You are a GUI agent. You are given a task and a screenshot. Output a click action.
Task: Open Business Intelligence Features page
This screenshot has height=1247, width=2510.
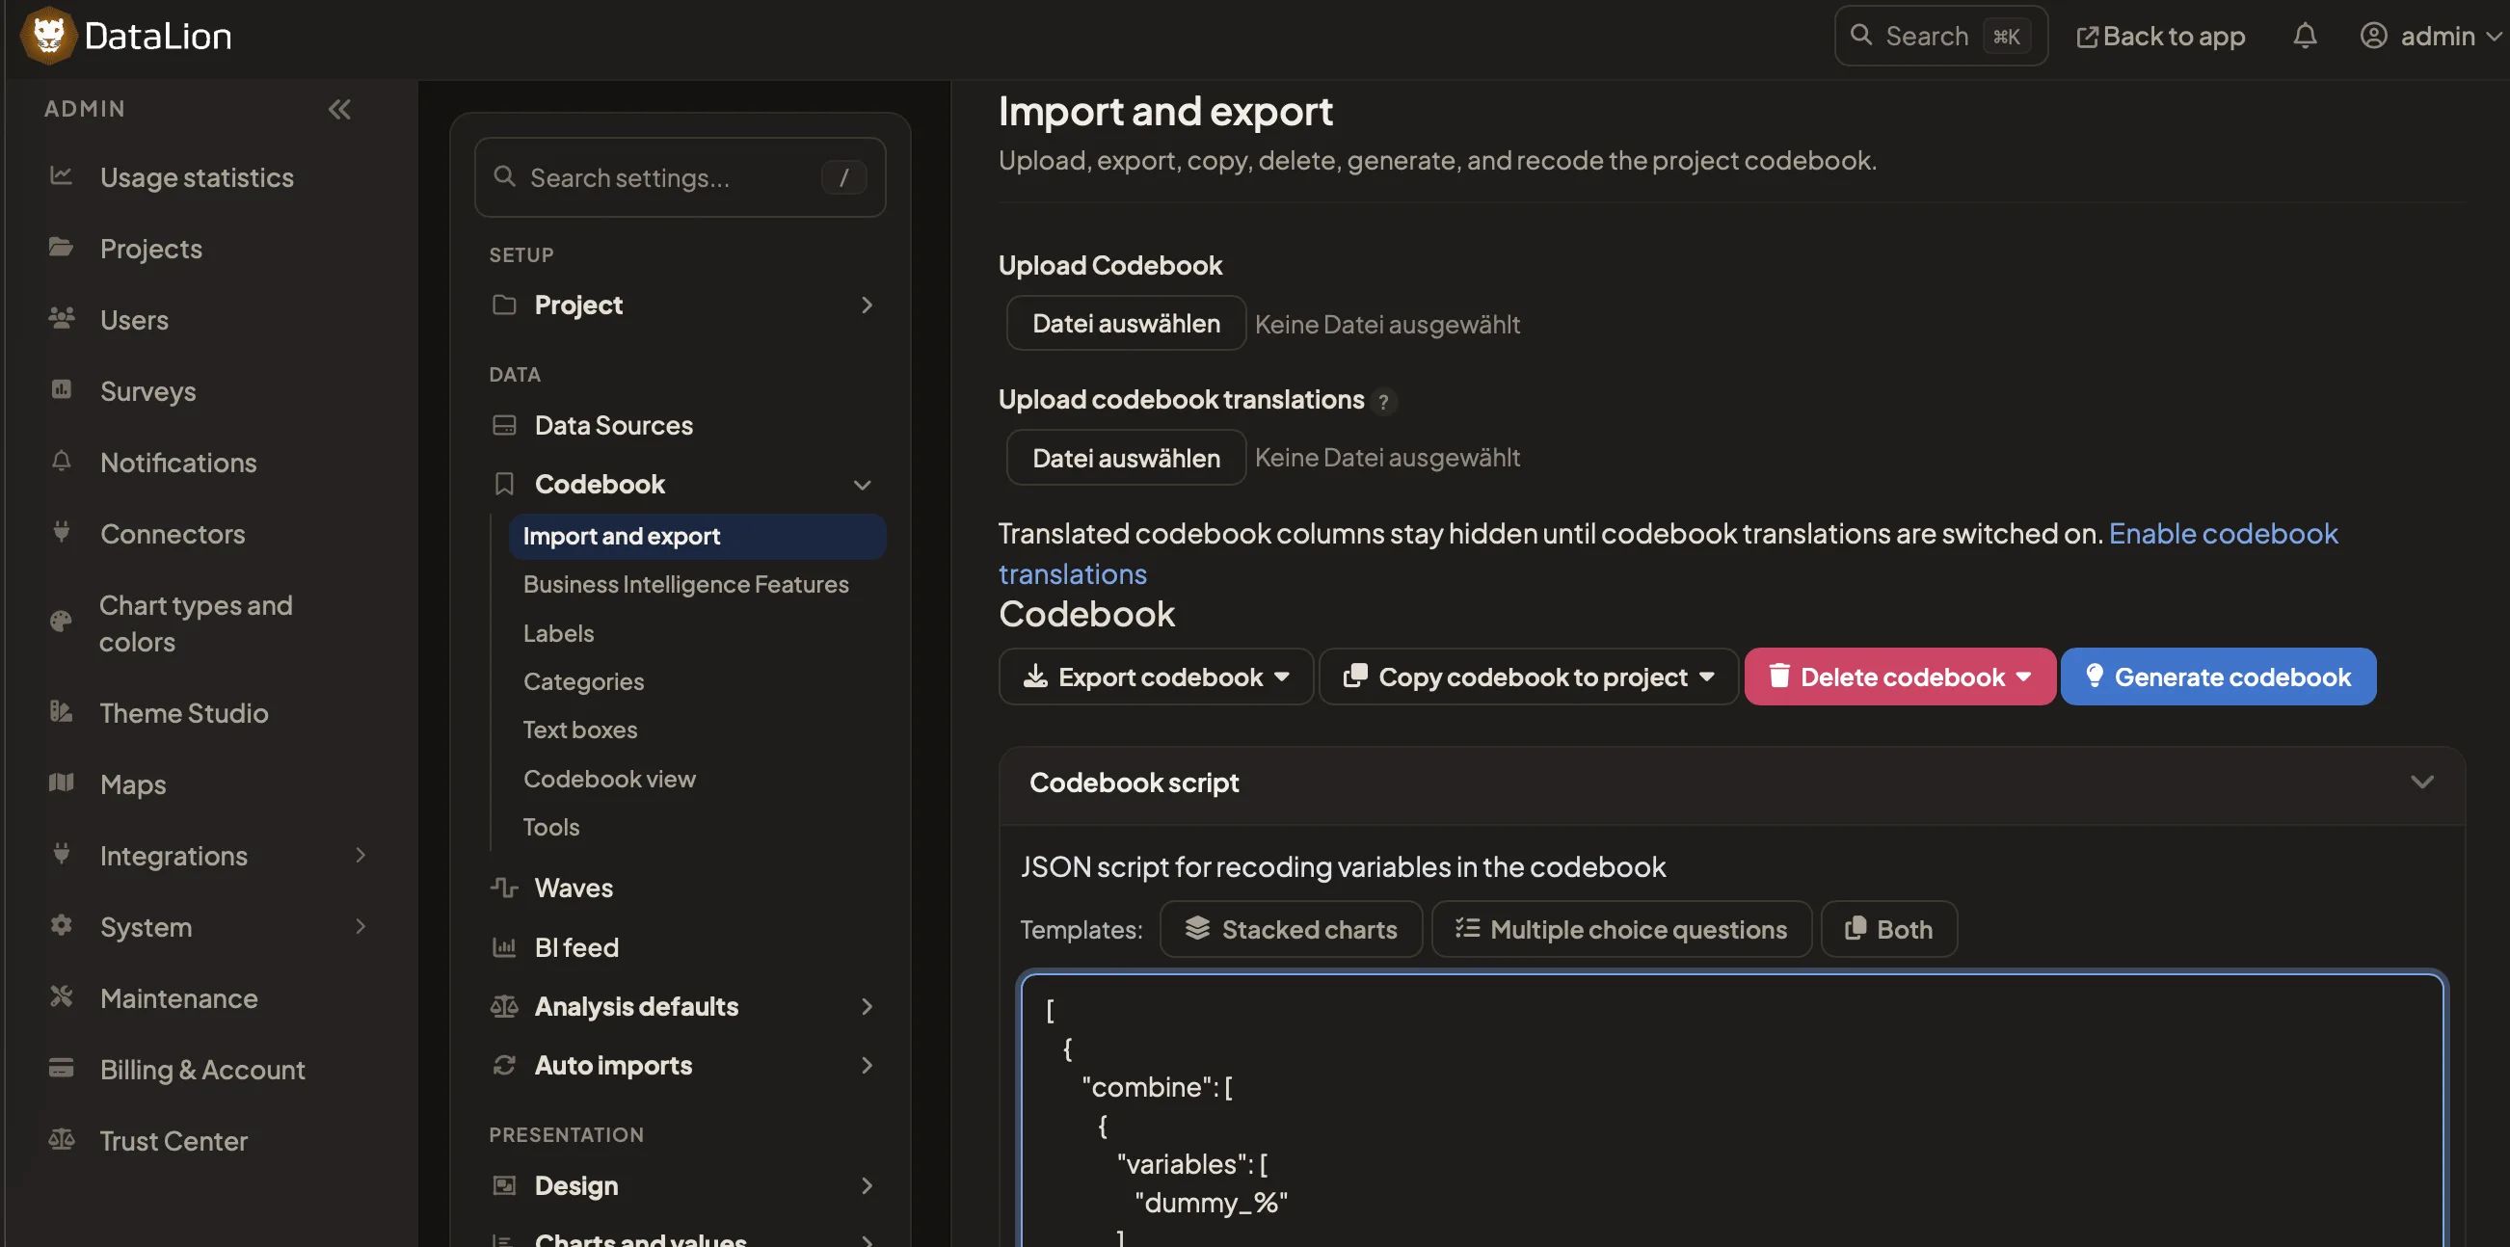(685, 584)
